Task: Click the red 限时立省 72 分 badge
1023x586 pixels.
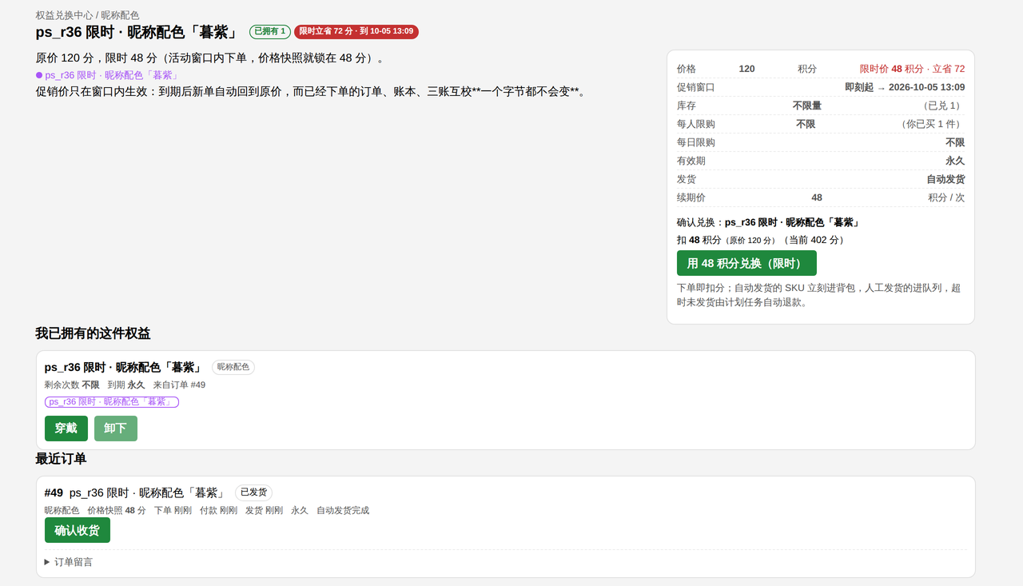Action: (x=356, y=31)
